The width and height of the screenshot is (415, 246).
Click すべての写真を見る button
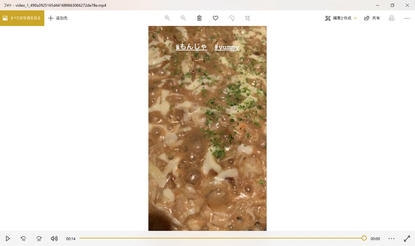pos(22,18)
